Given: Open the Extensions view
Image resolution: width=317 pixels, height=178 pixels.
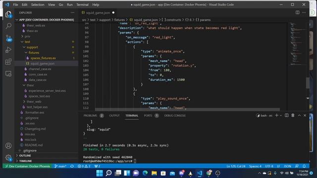Looking at the screenshot, I should coord(8,62).
